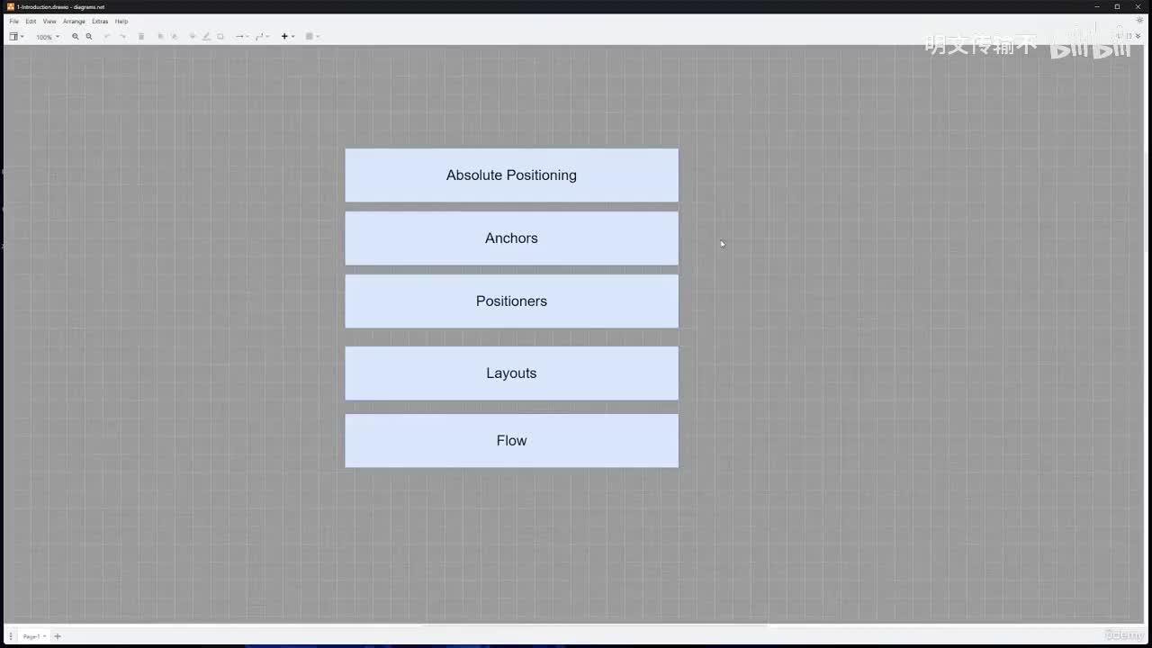This screenshot has height=648, width=1152.
Task: Click the line color pencil icon
Action: 206,37
